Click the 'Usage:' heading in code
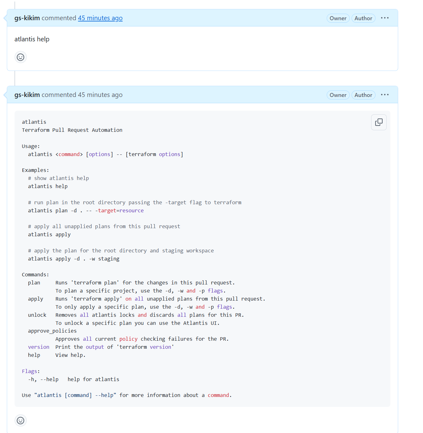Viewport: 423px width, 433px height. point(31,146)
